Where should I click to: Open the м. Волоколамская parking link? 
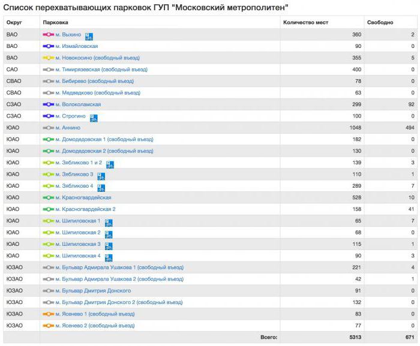pyautogui.click(x=78, y=104)
